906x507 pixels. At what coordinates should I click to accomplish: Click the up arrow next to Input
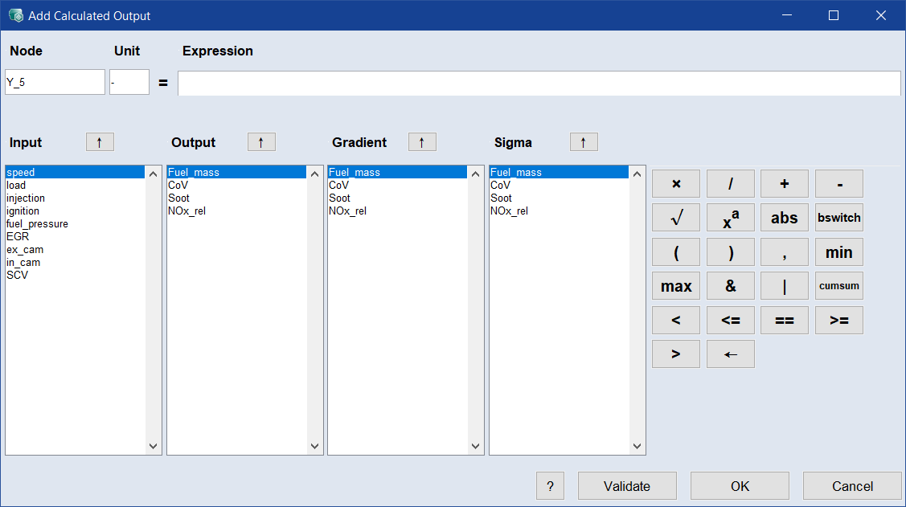click(100, 142)
